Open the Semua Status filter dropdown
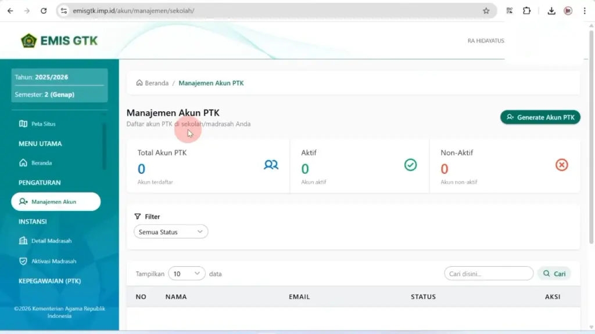The image size is (595, 334). [171, 232]
